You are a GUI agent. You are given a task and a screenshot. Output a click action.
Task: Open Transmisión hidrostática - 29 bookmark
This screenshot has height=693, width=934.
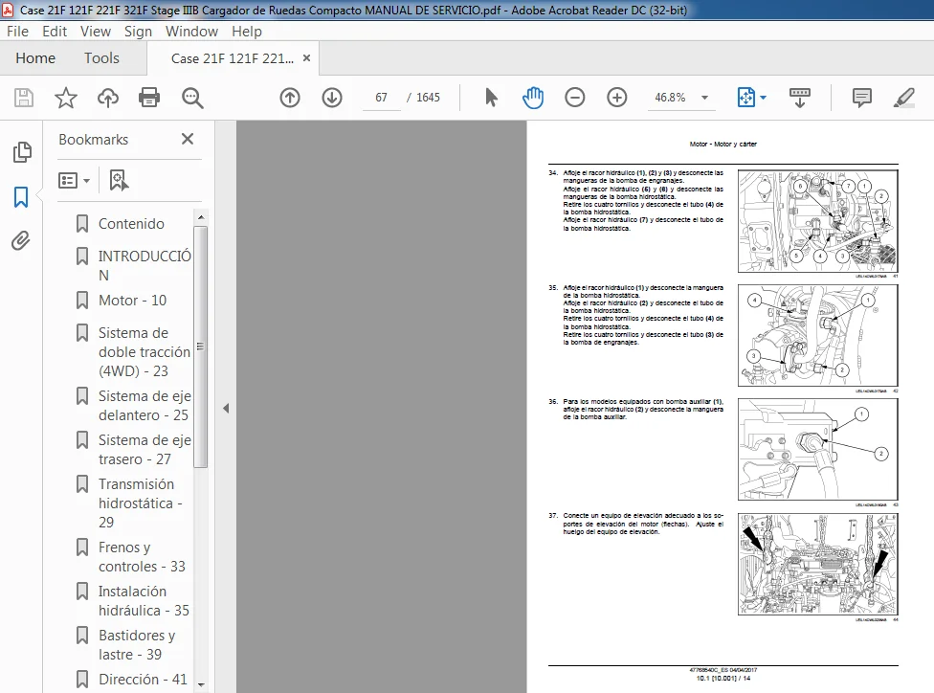[x=140, y=503]
